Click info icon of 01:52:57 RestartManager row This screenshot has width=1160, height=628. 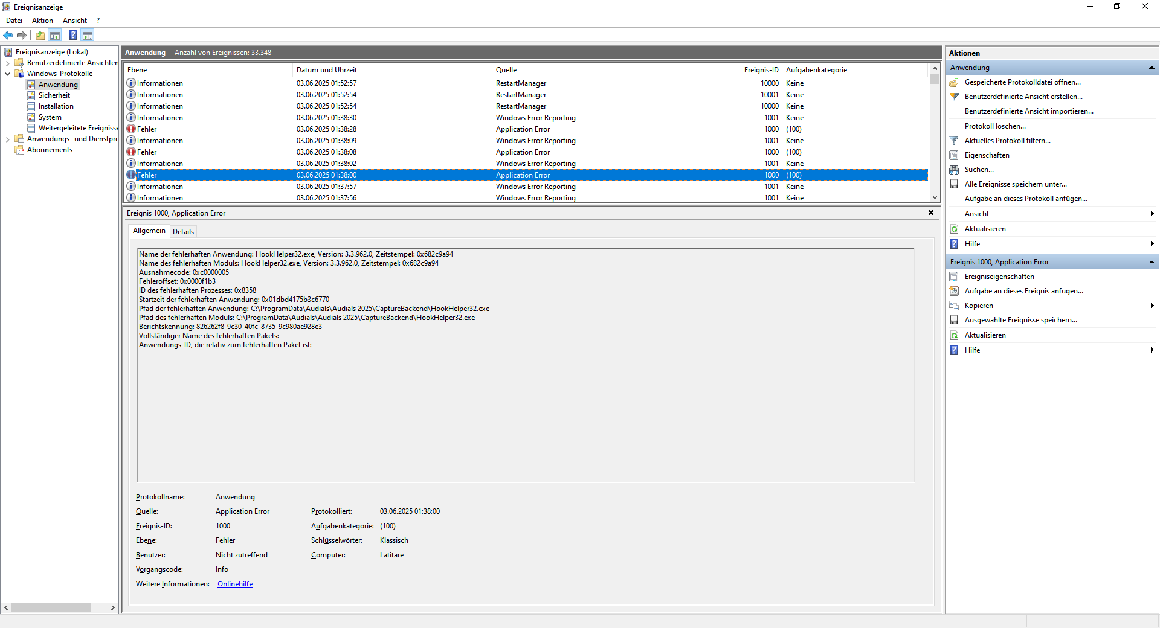click(x=131, y=83)
